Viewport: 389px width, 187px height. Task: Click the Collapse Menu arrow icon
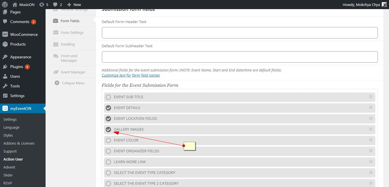coord(56,83)
